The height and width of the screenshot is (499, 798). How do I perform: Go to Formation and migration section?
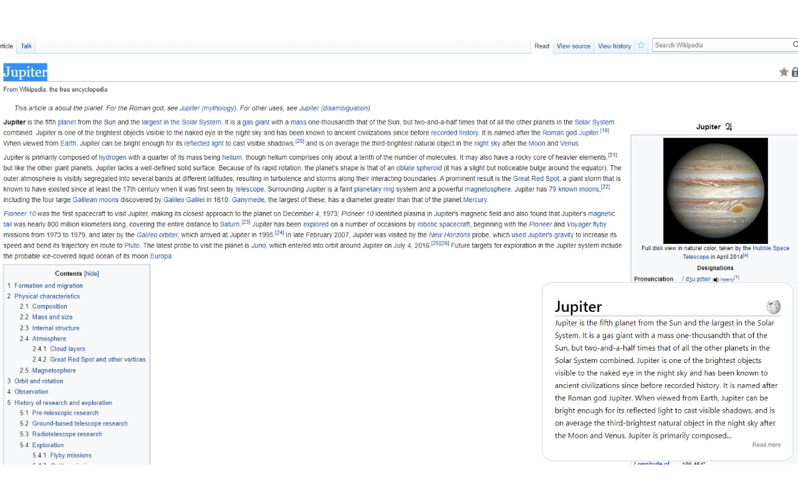[49, 286]
